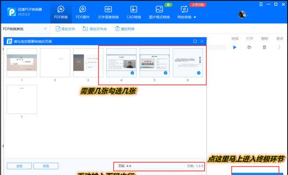Open the hamburger main menu icon
This screenshot has width=288, height=175.
(261, 4)
